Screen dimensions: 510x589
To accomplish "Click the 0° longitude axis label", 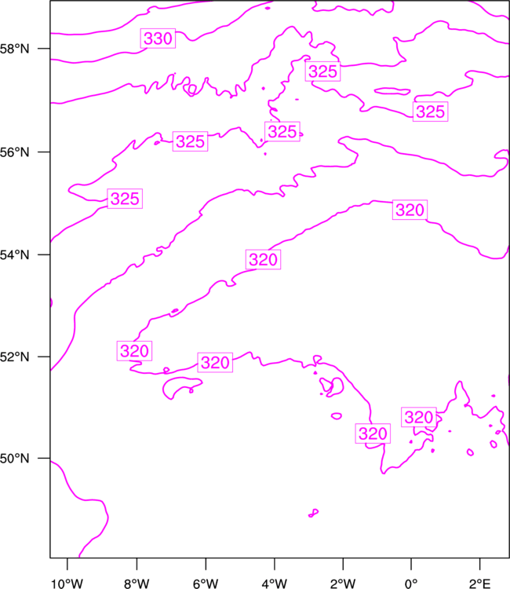I will [411, 584].
